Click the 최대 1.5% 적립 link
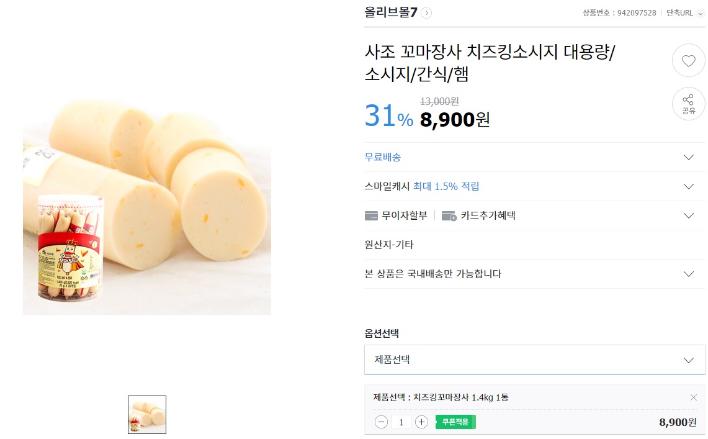 pos(446,186)
